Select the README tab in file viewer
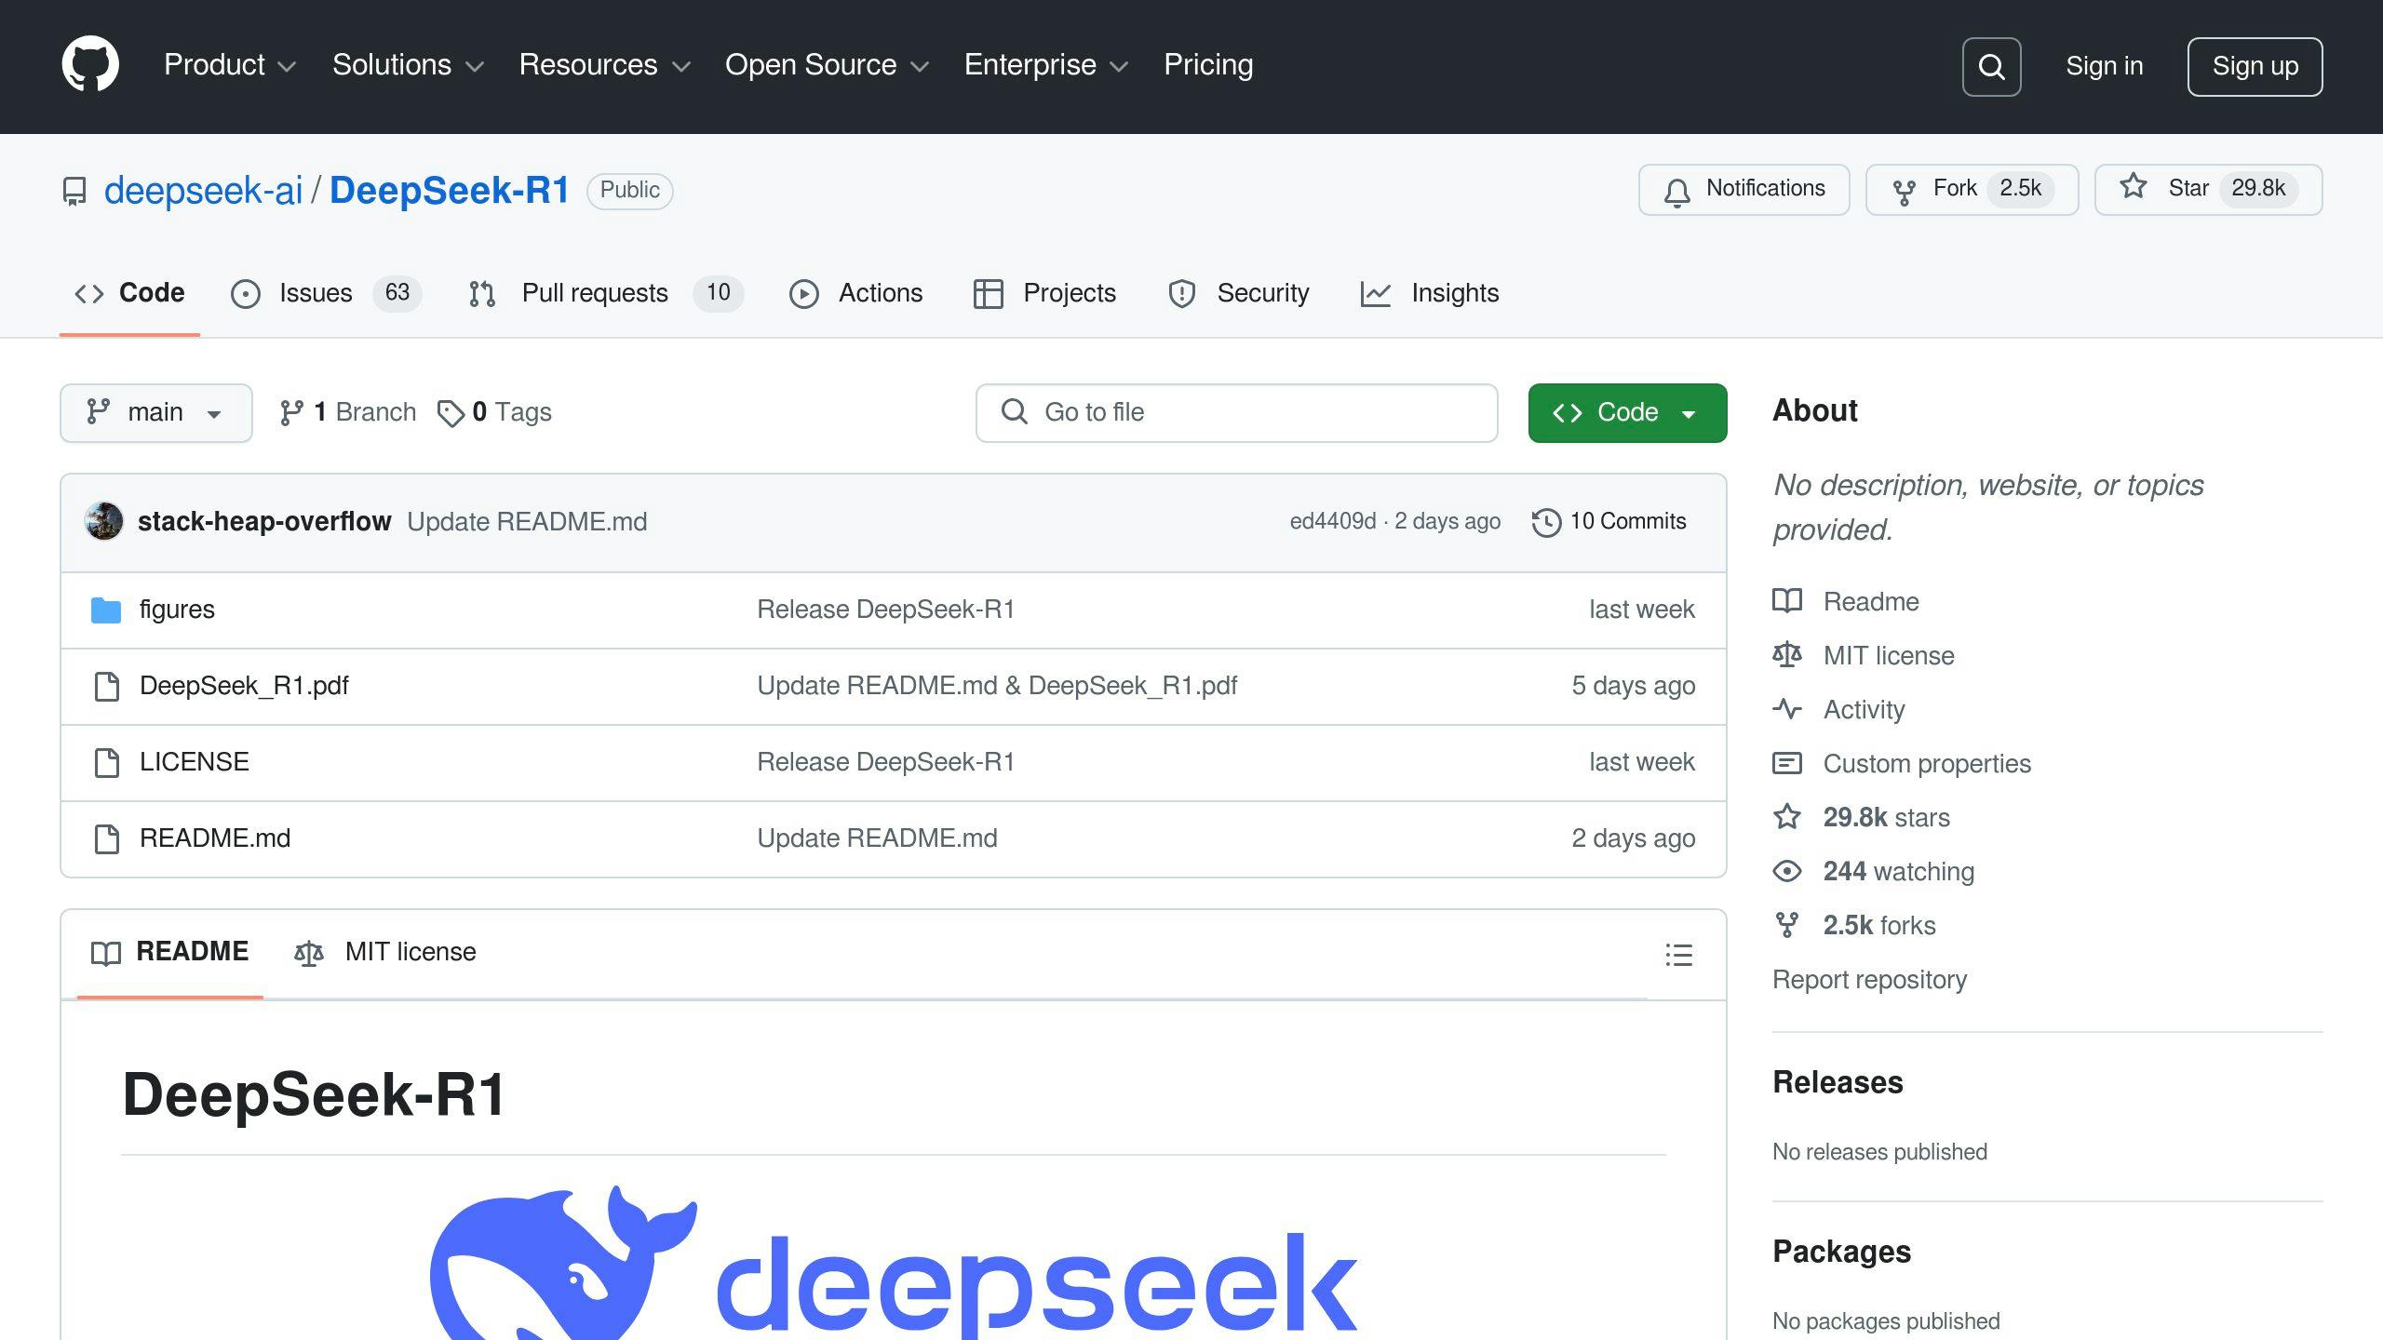The width and height of the screenshot is (2383, 1340). (170, 952)
